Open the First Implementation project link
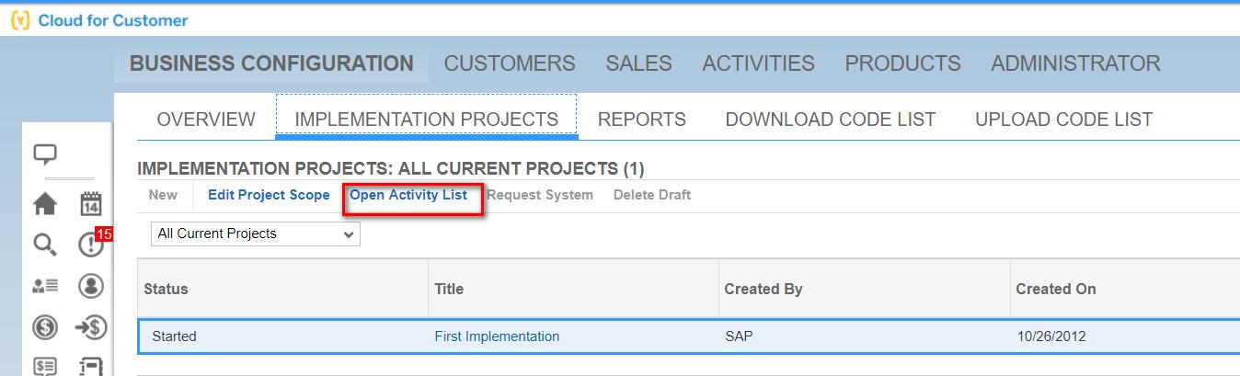Image resolution: width=1240 pixels, height=376 pixels. [497, 336]
